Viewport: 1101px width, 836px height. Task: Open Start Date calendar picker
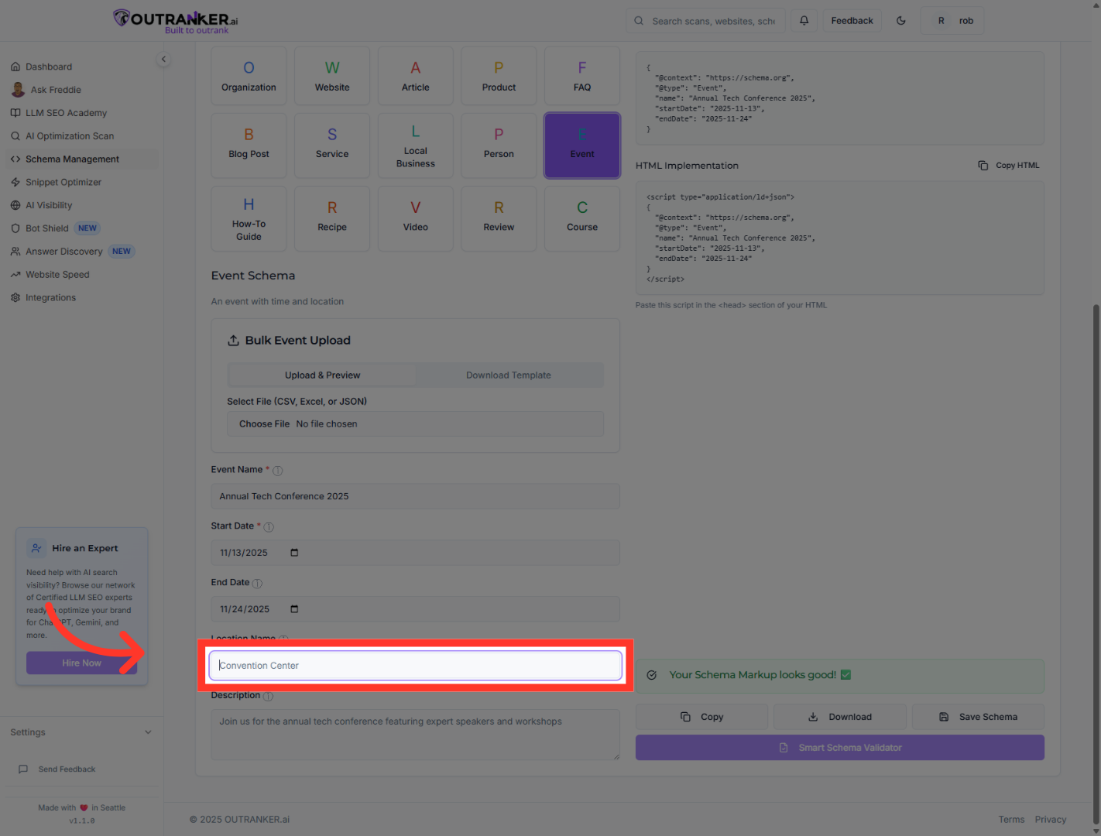pyautogui.click(x=294, y=553)
